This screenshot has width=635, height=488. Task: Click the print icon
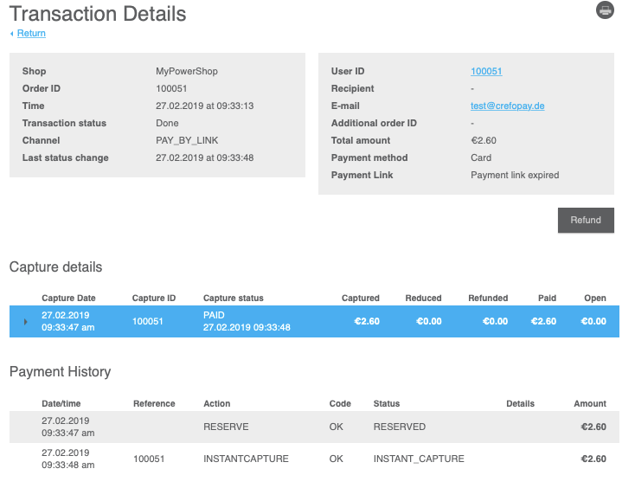(x=605, y=10)
